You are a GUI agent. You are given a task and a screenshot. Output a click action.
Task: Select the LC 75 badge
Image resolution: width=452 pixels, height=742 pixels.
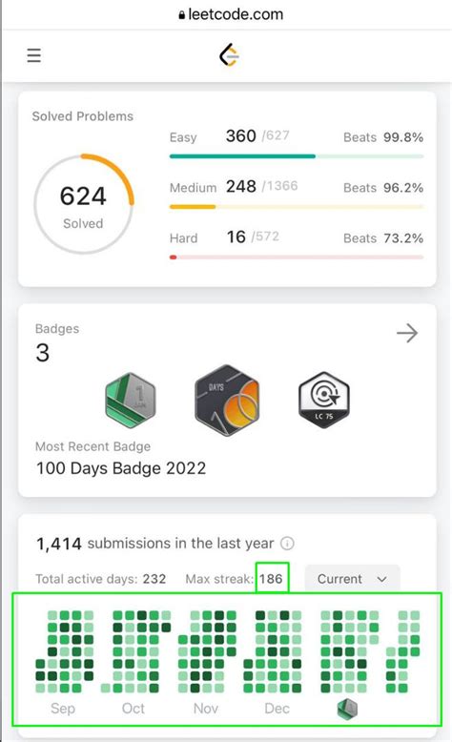point(324,400)
